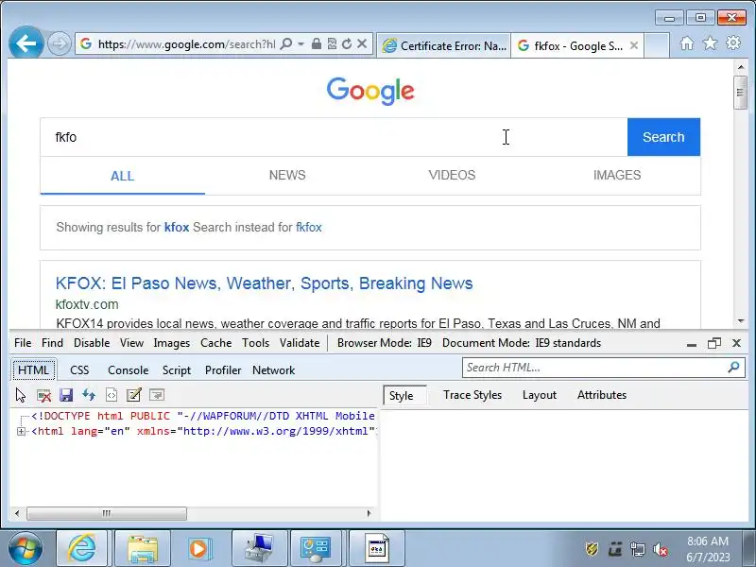Open the developer Tools menu
Screen dimensions: 756x567
pos(255,343)
